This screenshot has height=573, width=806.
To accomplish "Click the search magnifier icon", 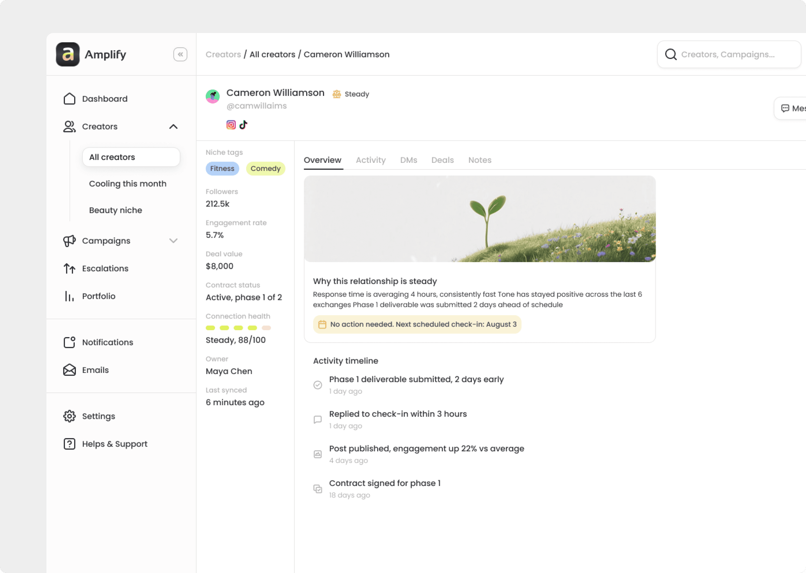I will 671,54.
